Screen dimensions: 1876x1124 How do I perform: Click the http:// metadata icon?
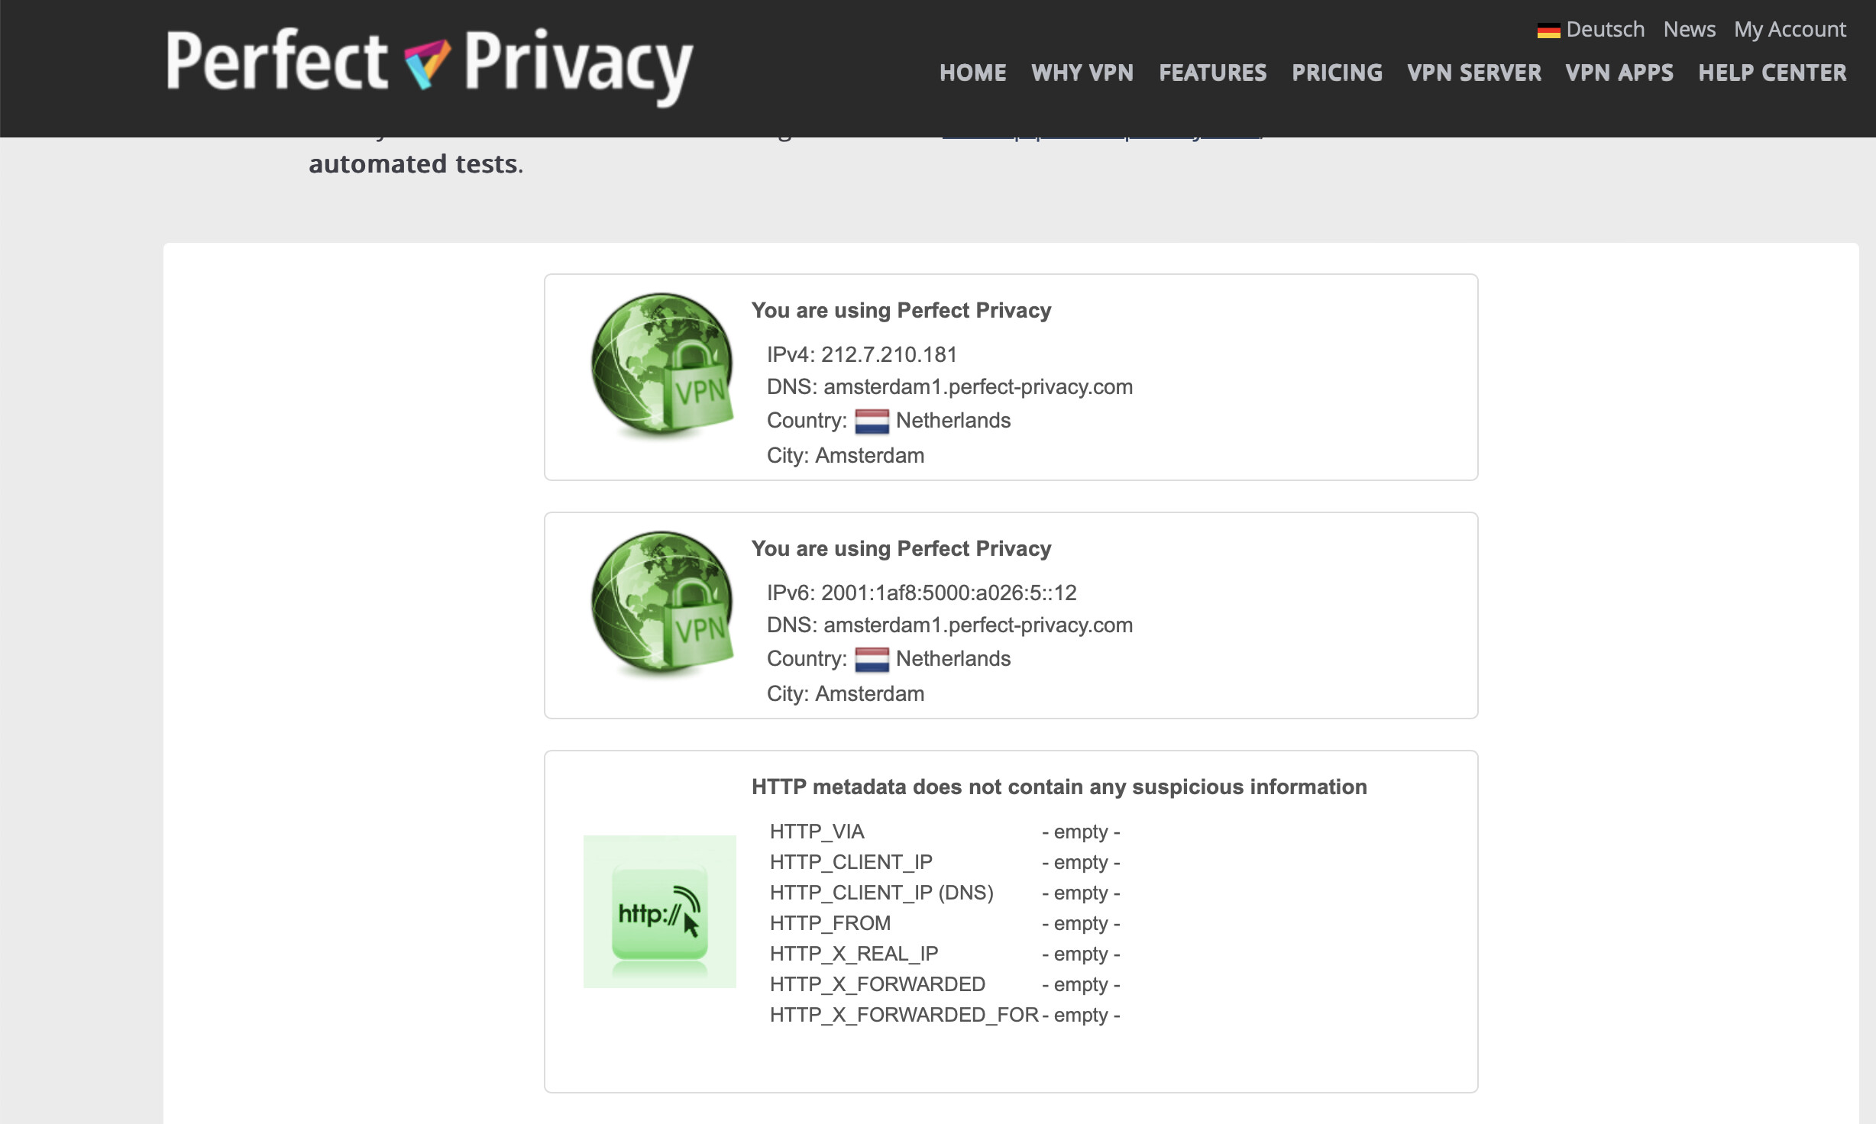pos(660,911)
